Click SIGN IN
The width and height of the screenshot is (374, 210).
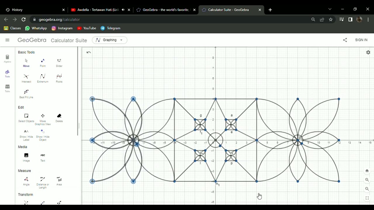pos(361,40)
